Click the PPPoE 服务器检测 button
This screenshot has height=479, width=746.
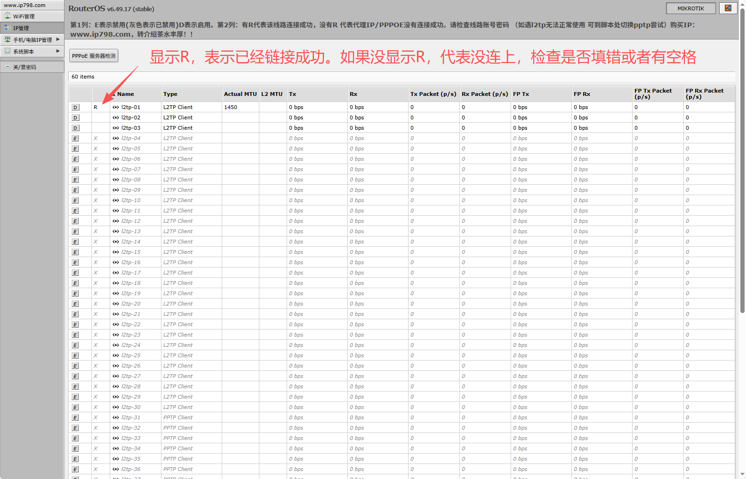tap(94, 56)
